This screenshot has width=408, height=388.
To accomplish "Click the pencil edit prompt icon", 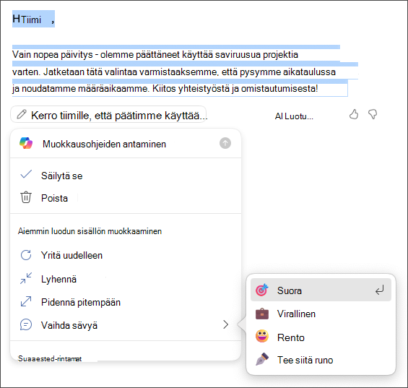I will click(22, 114).
